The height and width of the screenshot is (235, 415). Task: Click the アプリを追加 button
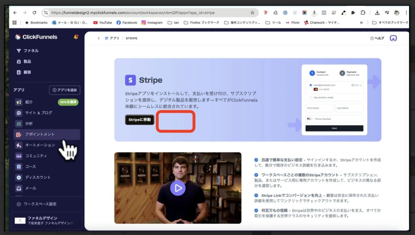pos(64,90)
